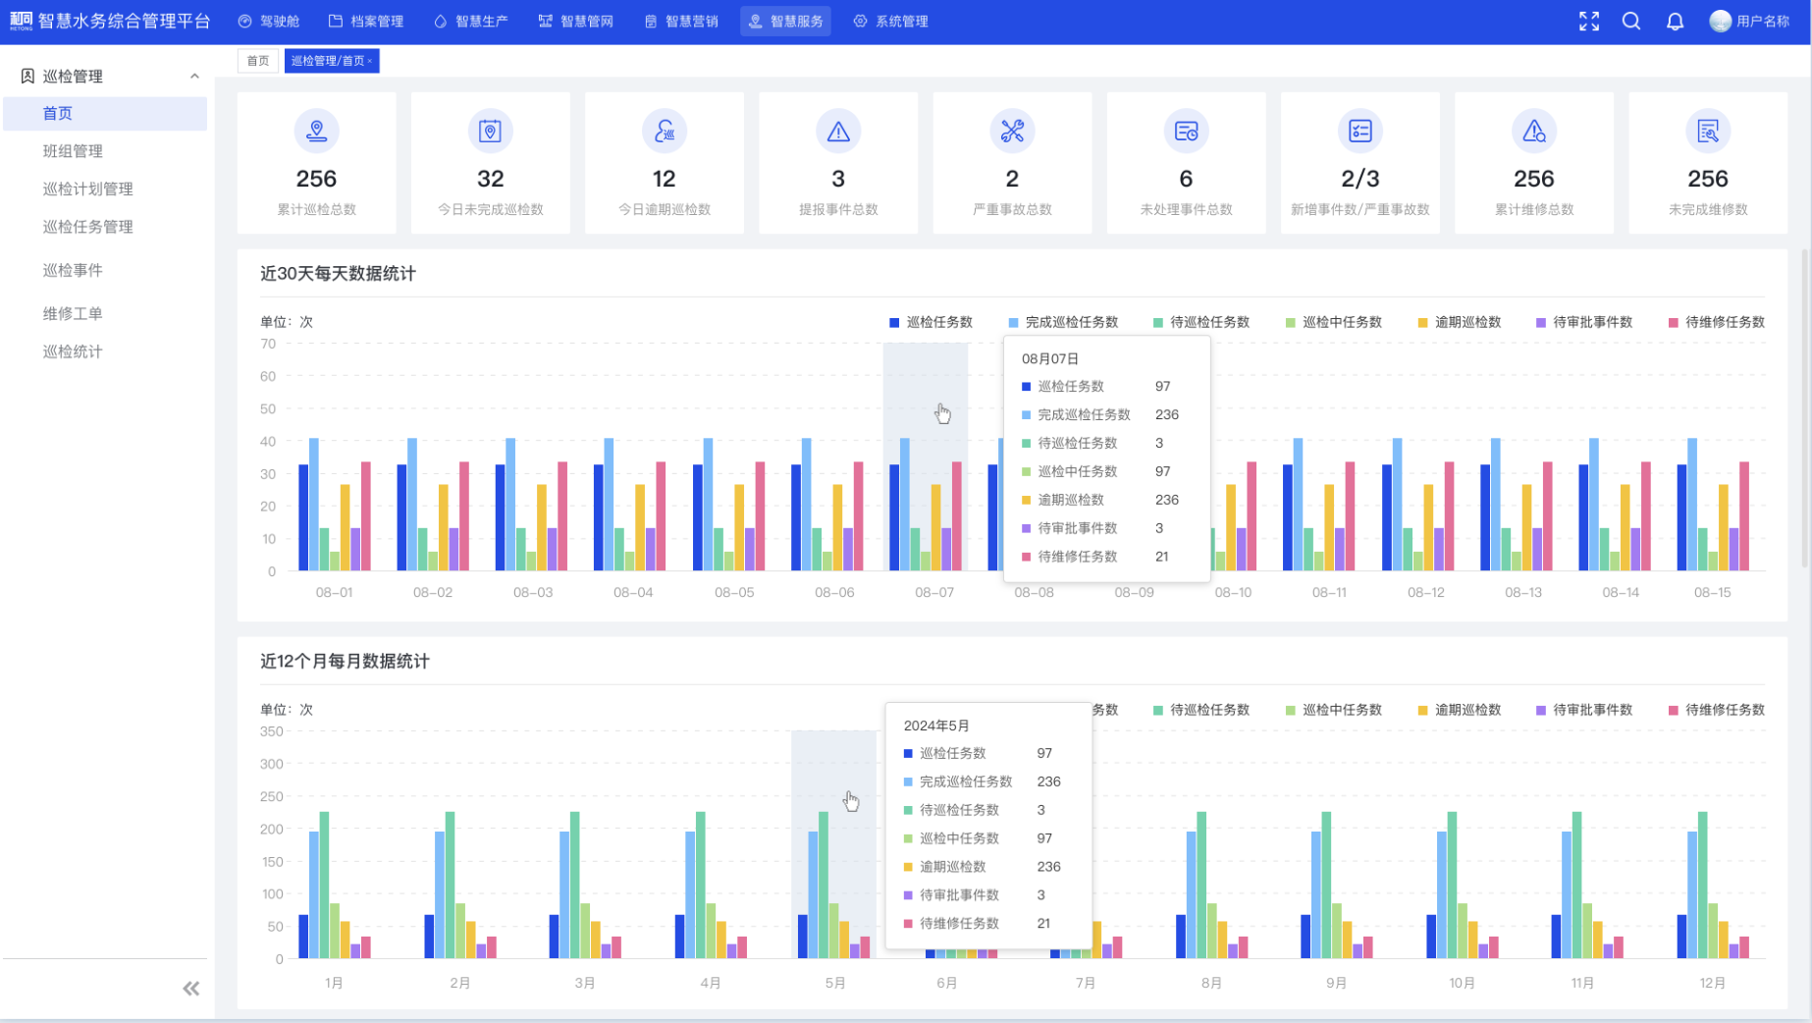
Task: Collapse the 巡检管理 sidebar group
Action: (194, 76)
